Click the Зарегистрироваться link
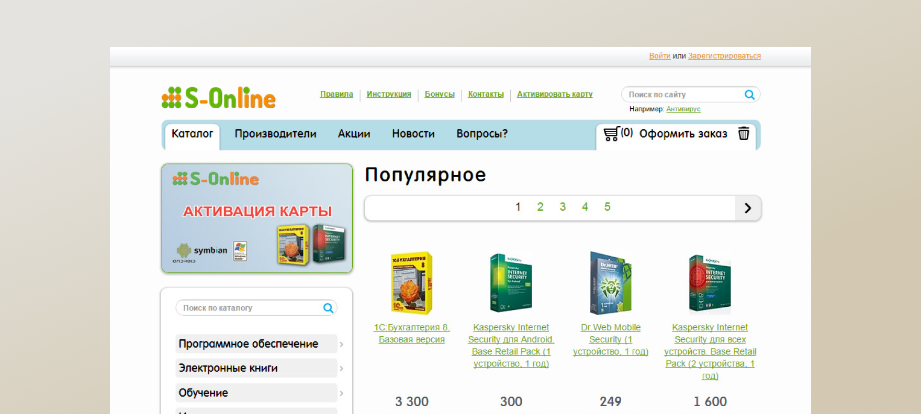The width and height of the screenshot is (921, 414). tap(724, 56)
